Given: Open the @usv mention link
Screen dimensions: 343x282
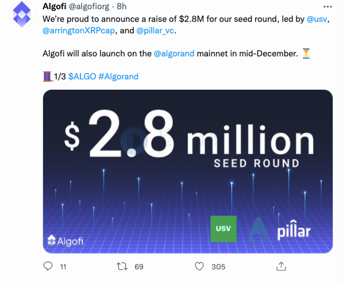Looking at the screenshot, I should click(x=317, y=19).
